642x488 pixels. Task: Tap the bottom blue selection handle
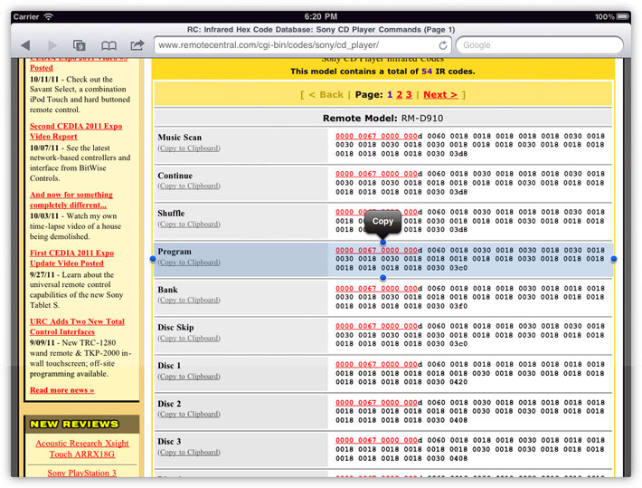(x=382, y=278)
